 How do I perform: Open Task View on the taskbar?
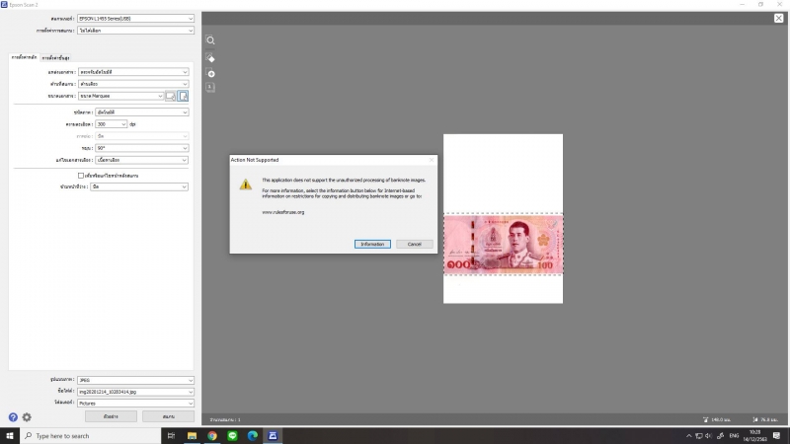171,435
